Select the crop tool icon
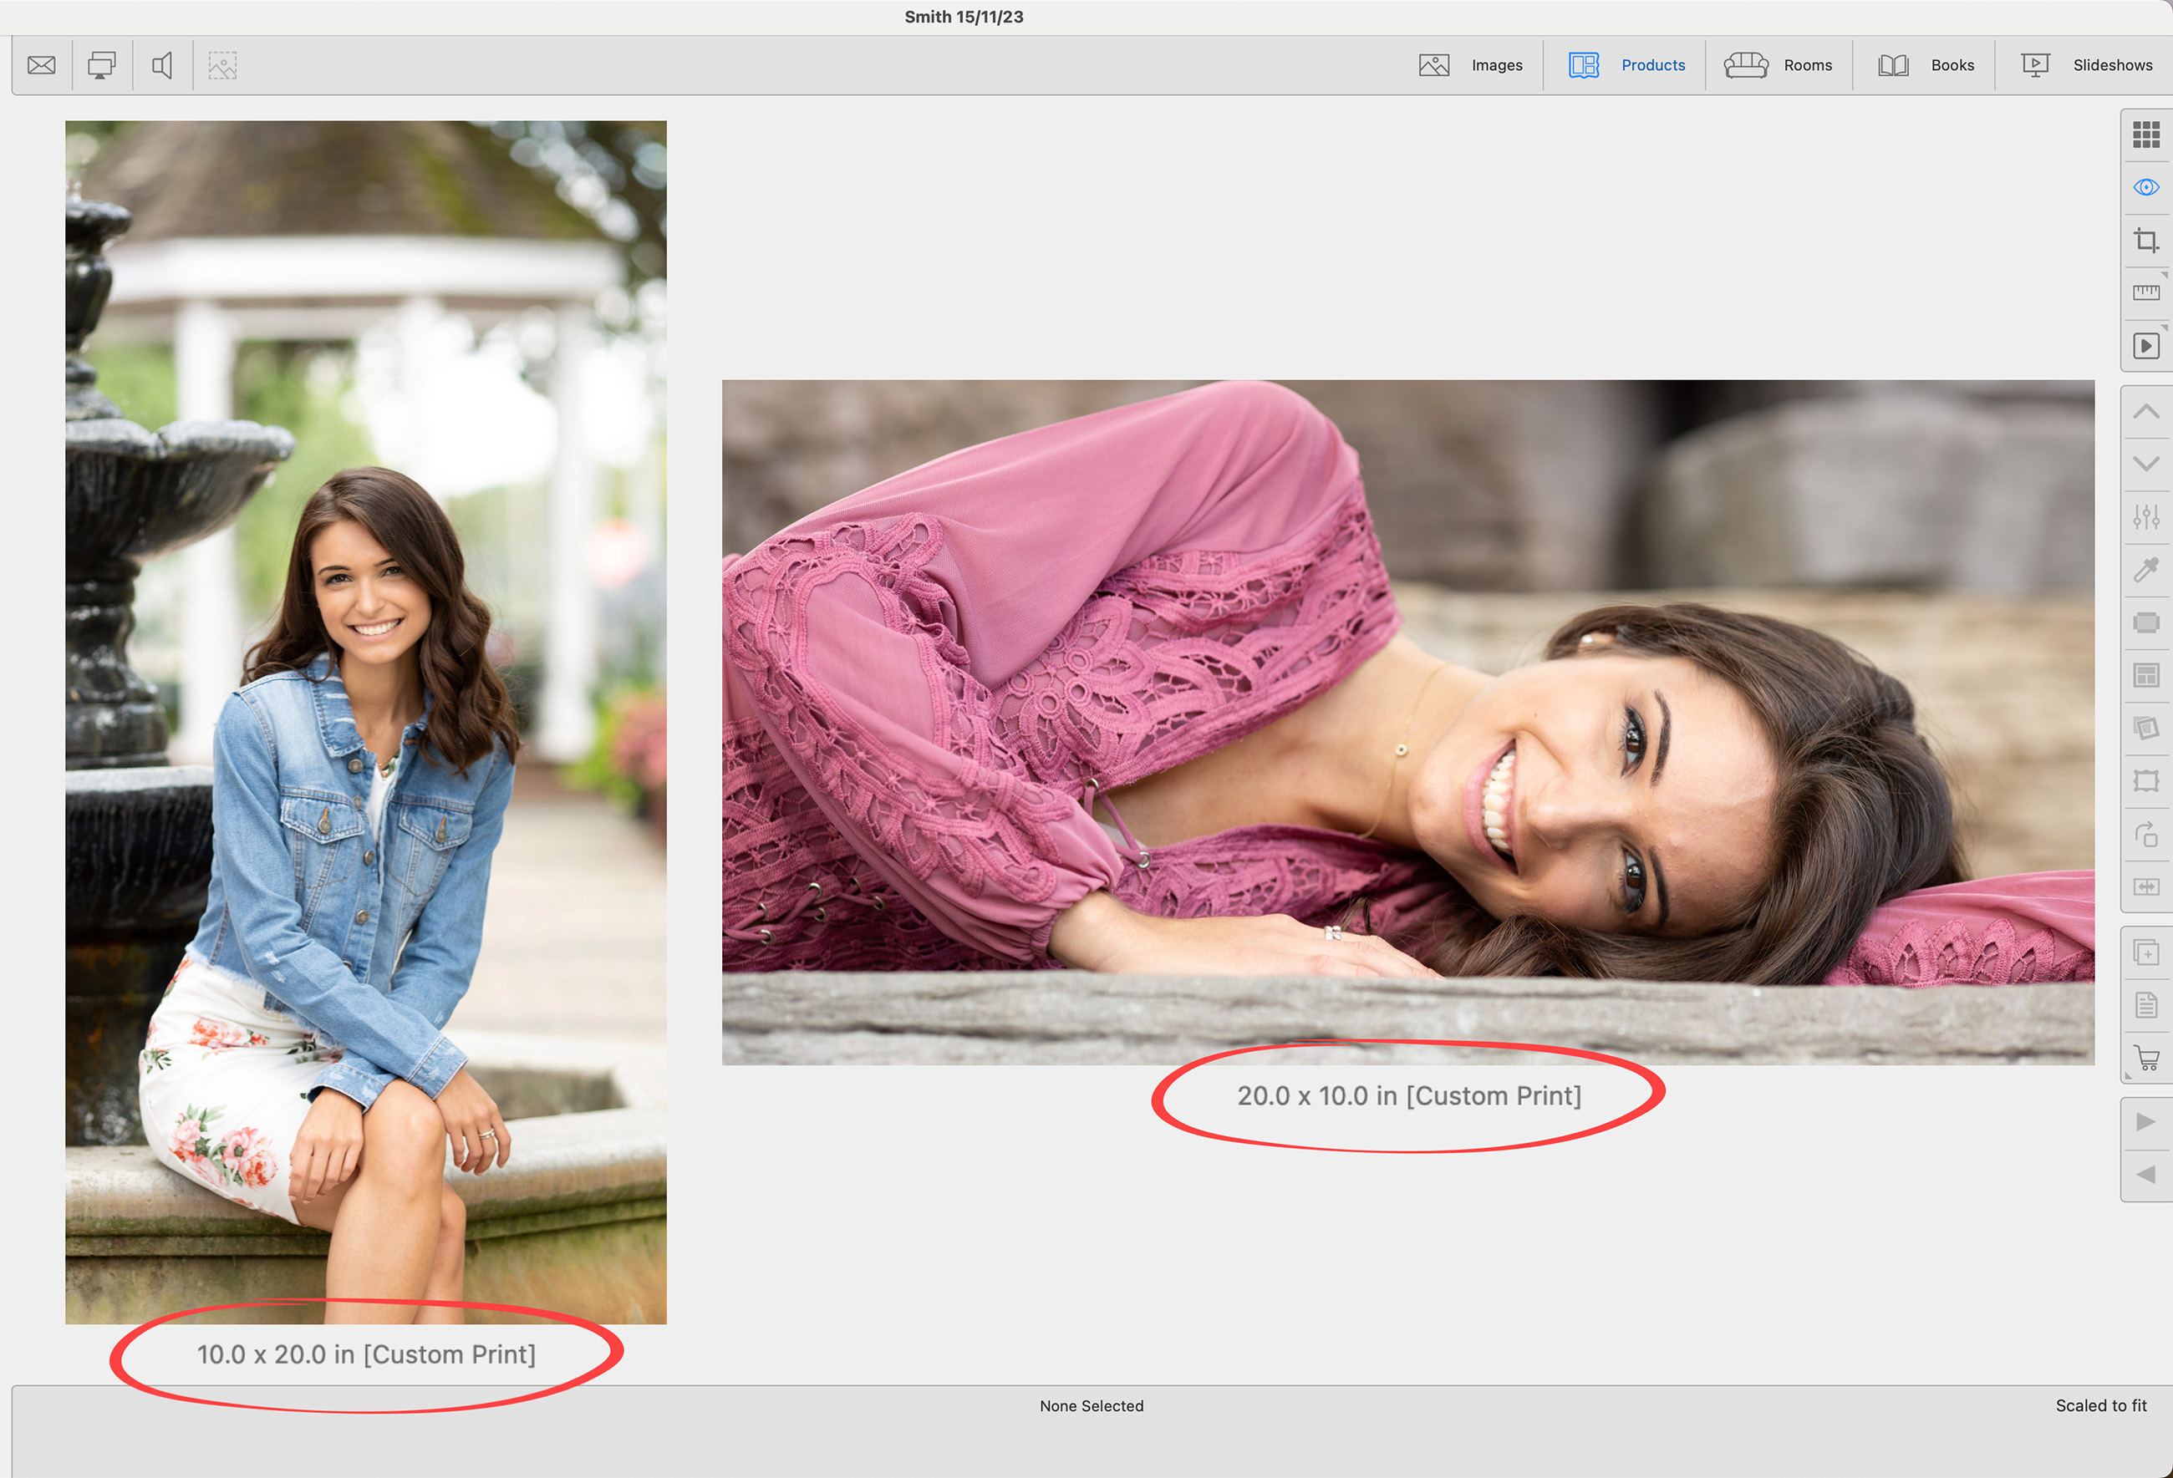The width and height of the screenshot is (2173, 1478). click(x=2146, y=241)
